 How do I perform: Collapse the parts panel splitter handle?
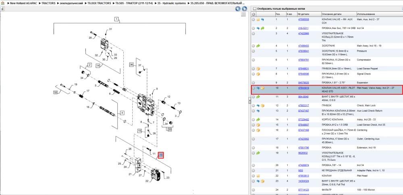[x=249, y=101]
